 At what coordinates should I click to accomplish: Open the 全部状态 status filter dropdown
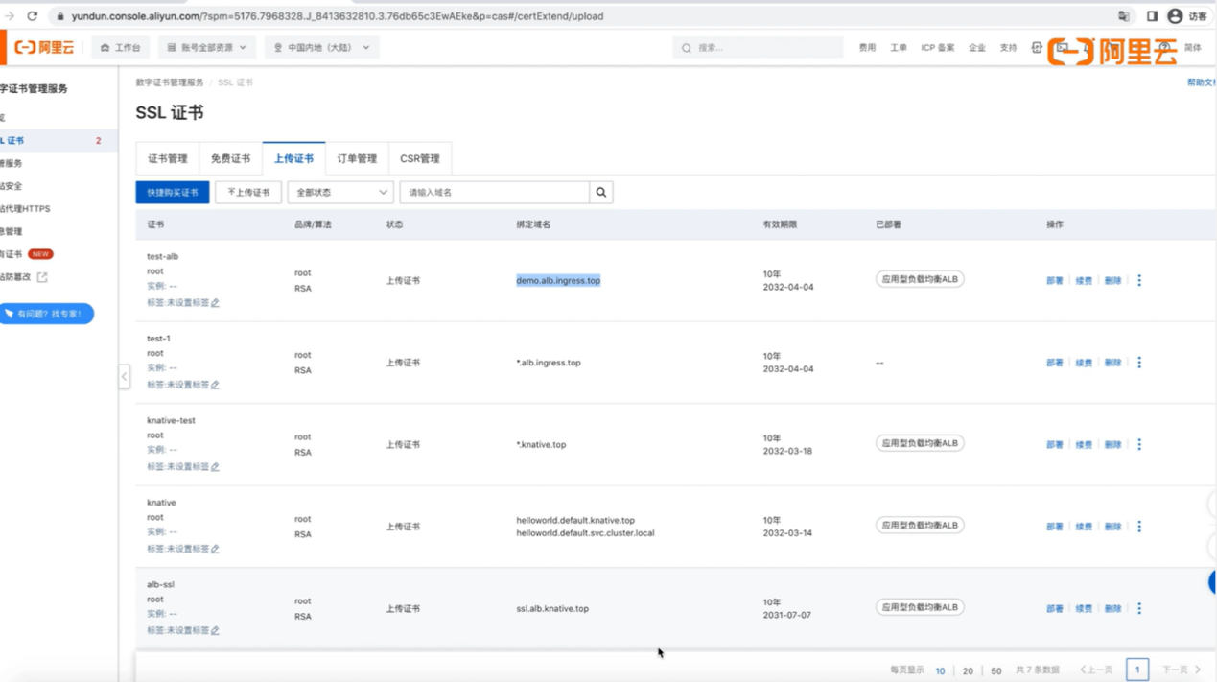(339, 192)
